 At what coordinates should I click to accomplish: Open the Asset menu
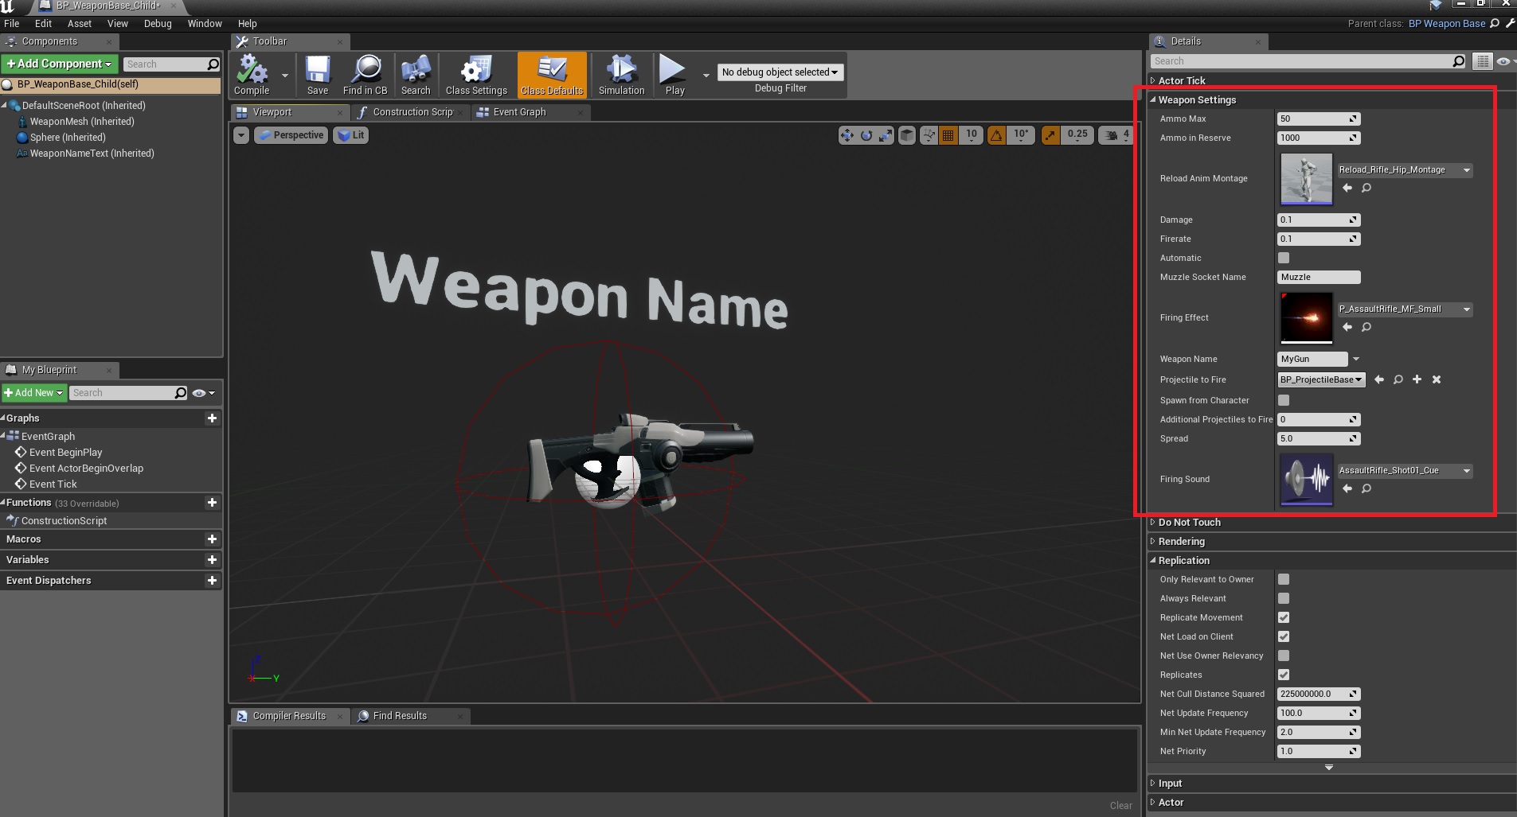coord(79,24)
